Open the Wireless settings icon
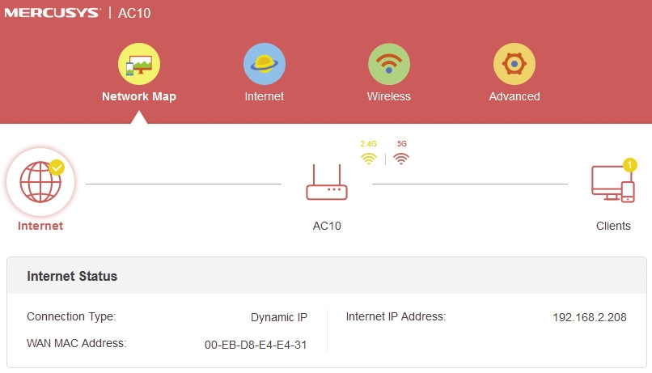652x373 pixels. [x=389, y=64]
